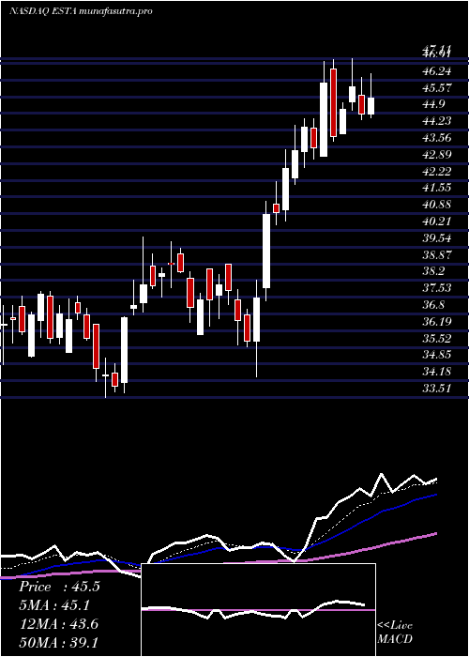
Task: Click the 36.8 price axis label
Action: [x=433, y=305]
